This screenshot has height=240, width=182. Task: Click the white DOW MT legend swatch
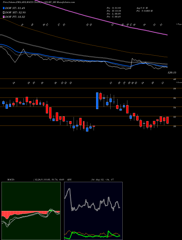4,13
